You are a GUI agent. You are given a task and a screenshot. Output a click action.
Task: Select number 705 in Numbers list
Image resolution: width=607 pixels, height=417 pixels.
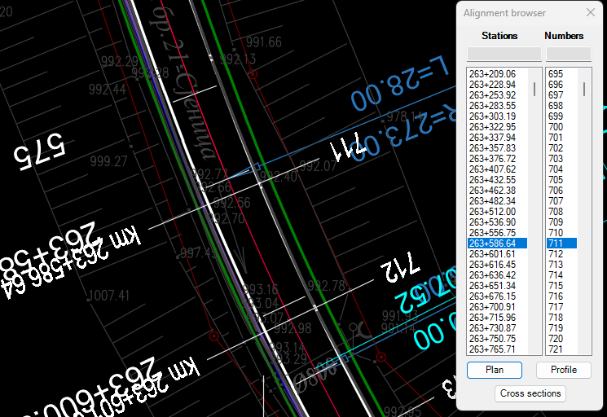click(x=556, y=180)
